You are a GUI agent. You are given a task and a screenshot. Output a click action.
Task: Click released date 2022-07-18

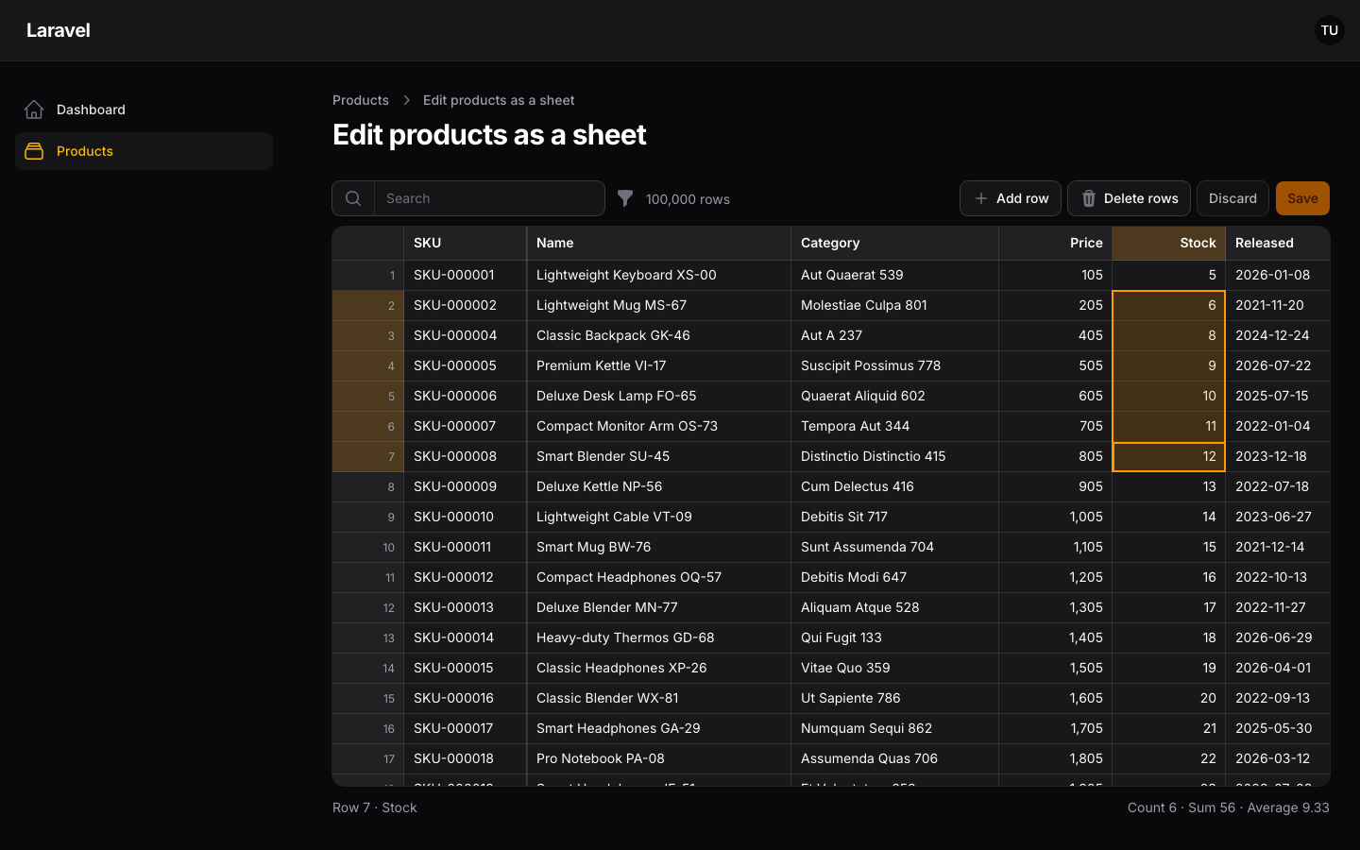tap(1278, 486)
